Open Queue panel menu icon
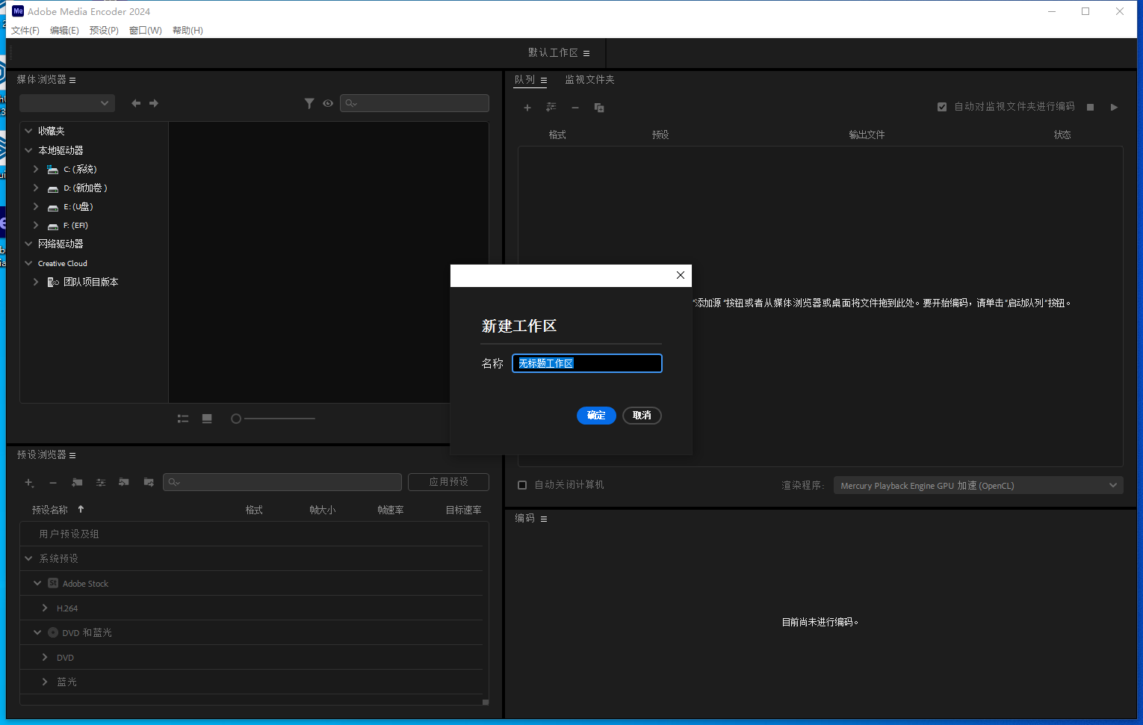This screenshot has width=1143, height=725. click(x=544, y=80)
